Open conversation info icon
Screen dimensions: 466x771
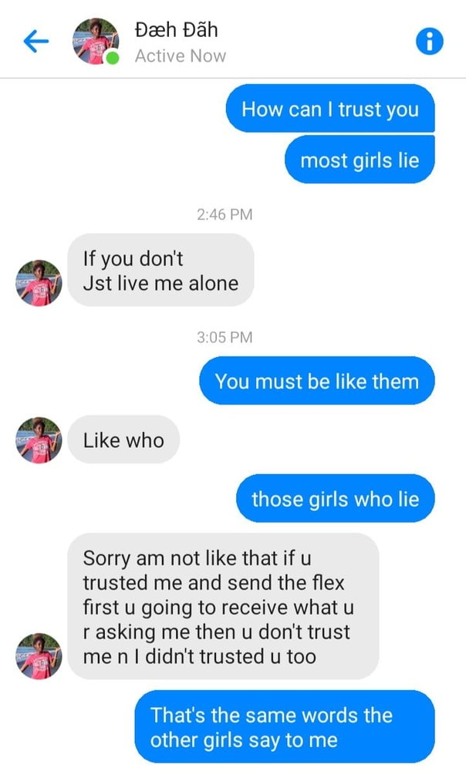[429, 42]
